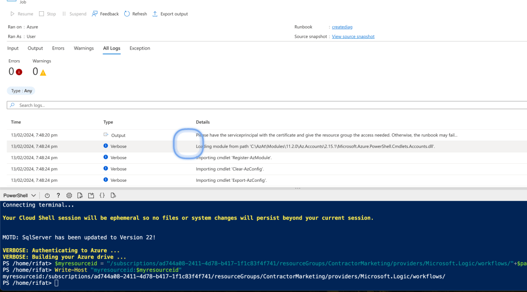Open the creatediag runbook link

click(342, 27)
